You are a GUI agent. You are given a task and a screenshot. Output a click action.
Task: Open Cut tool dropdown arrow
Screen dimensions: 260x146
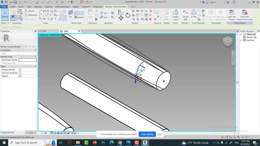[x=108, y=13]
